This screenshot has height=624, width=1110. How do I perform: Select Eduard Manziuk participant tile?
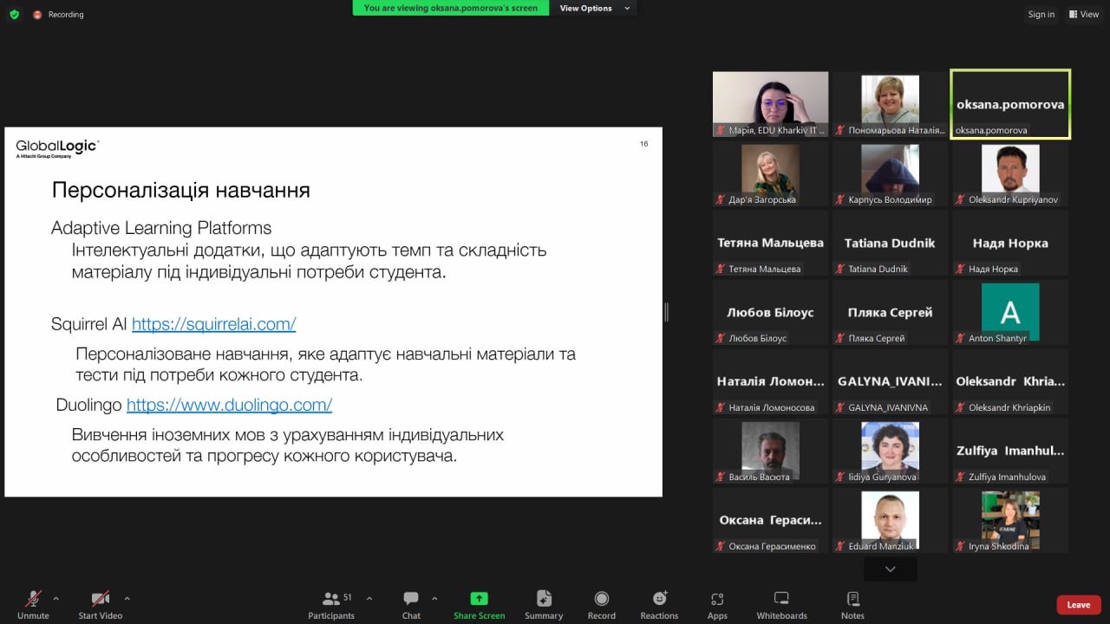pyautogui.click(x=890, y=520)
